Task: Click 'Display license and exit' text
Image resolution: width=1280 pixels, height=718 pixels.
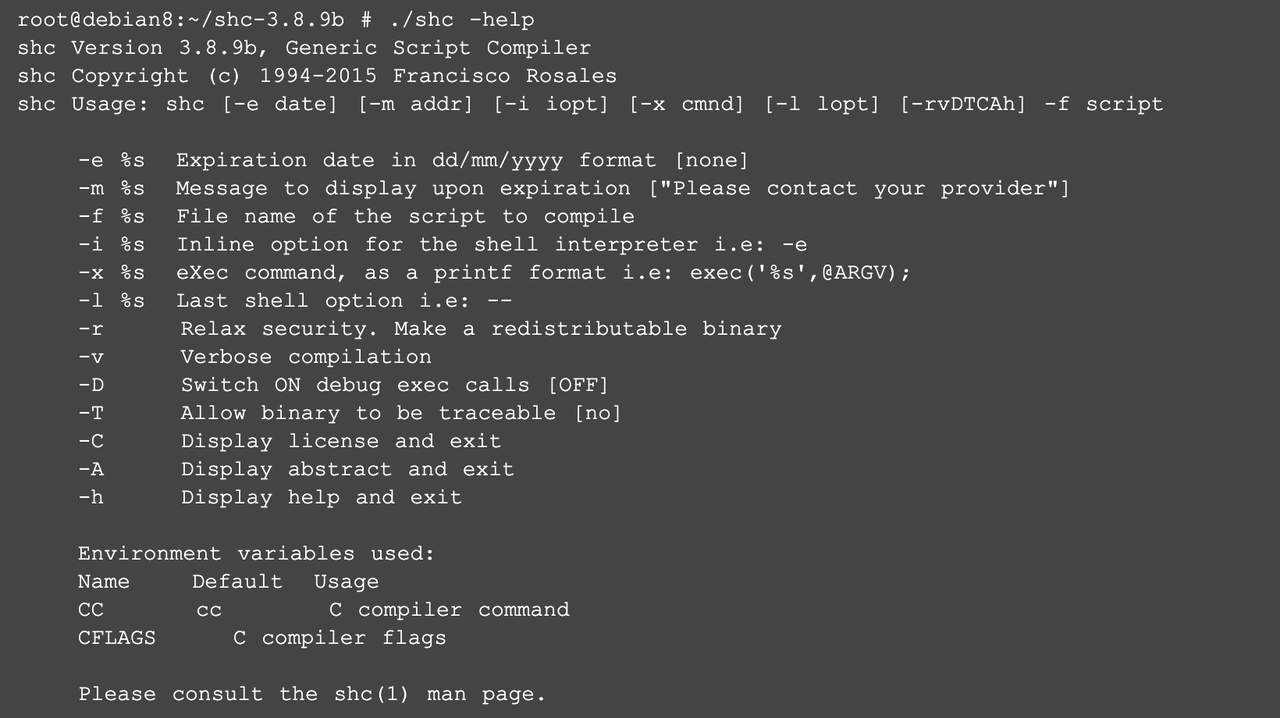Action: click(340, 441)
